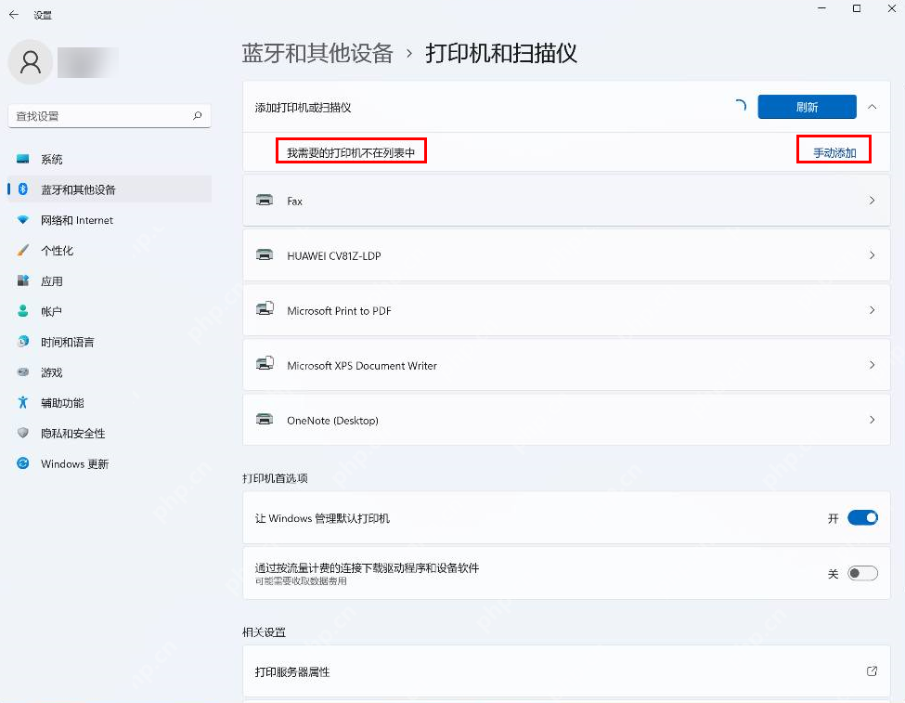Go to 个性化 settings
The image size is (905, 703).
click(110, 251)
